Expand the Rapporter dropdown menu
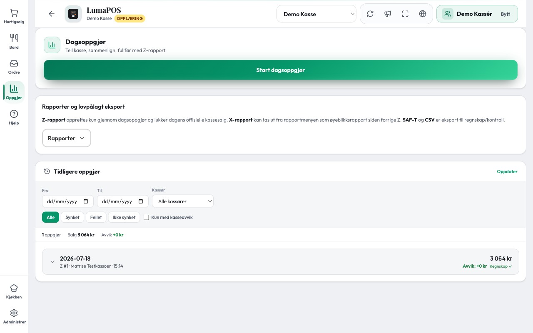The width and height of the screenshot is (533, 333). click(67, 138)
